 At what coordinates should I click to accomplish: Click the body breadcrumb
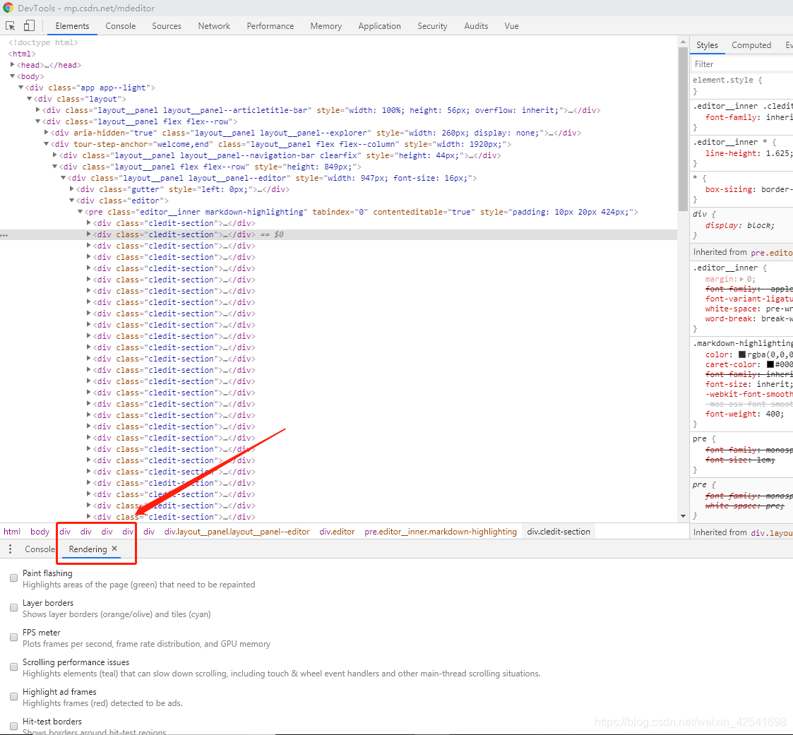tap(40, 532)
